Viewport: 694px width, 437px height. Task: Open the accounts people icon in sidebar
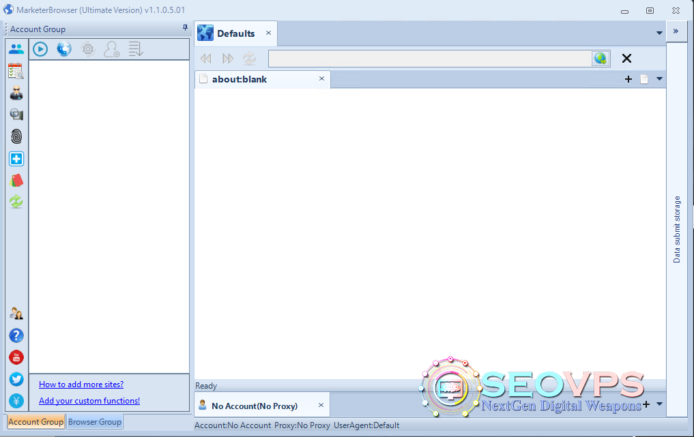tap(16, 49)
